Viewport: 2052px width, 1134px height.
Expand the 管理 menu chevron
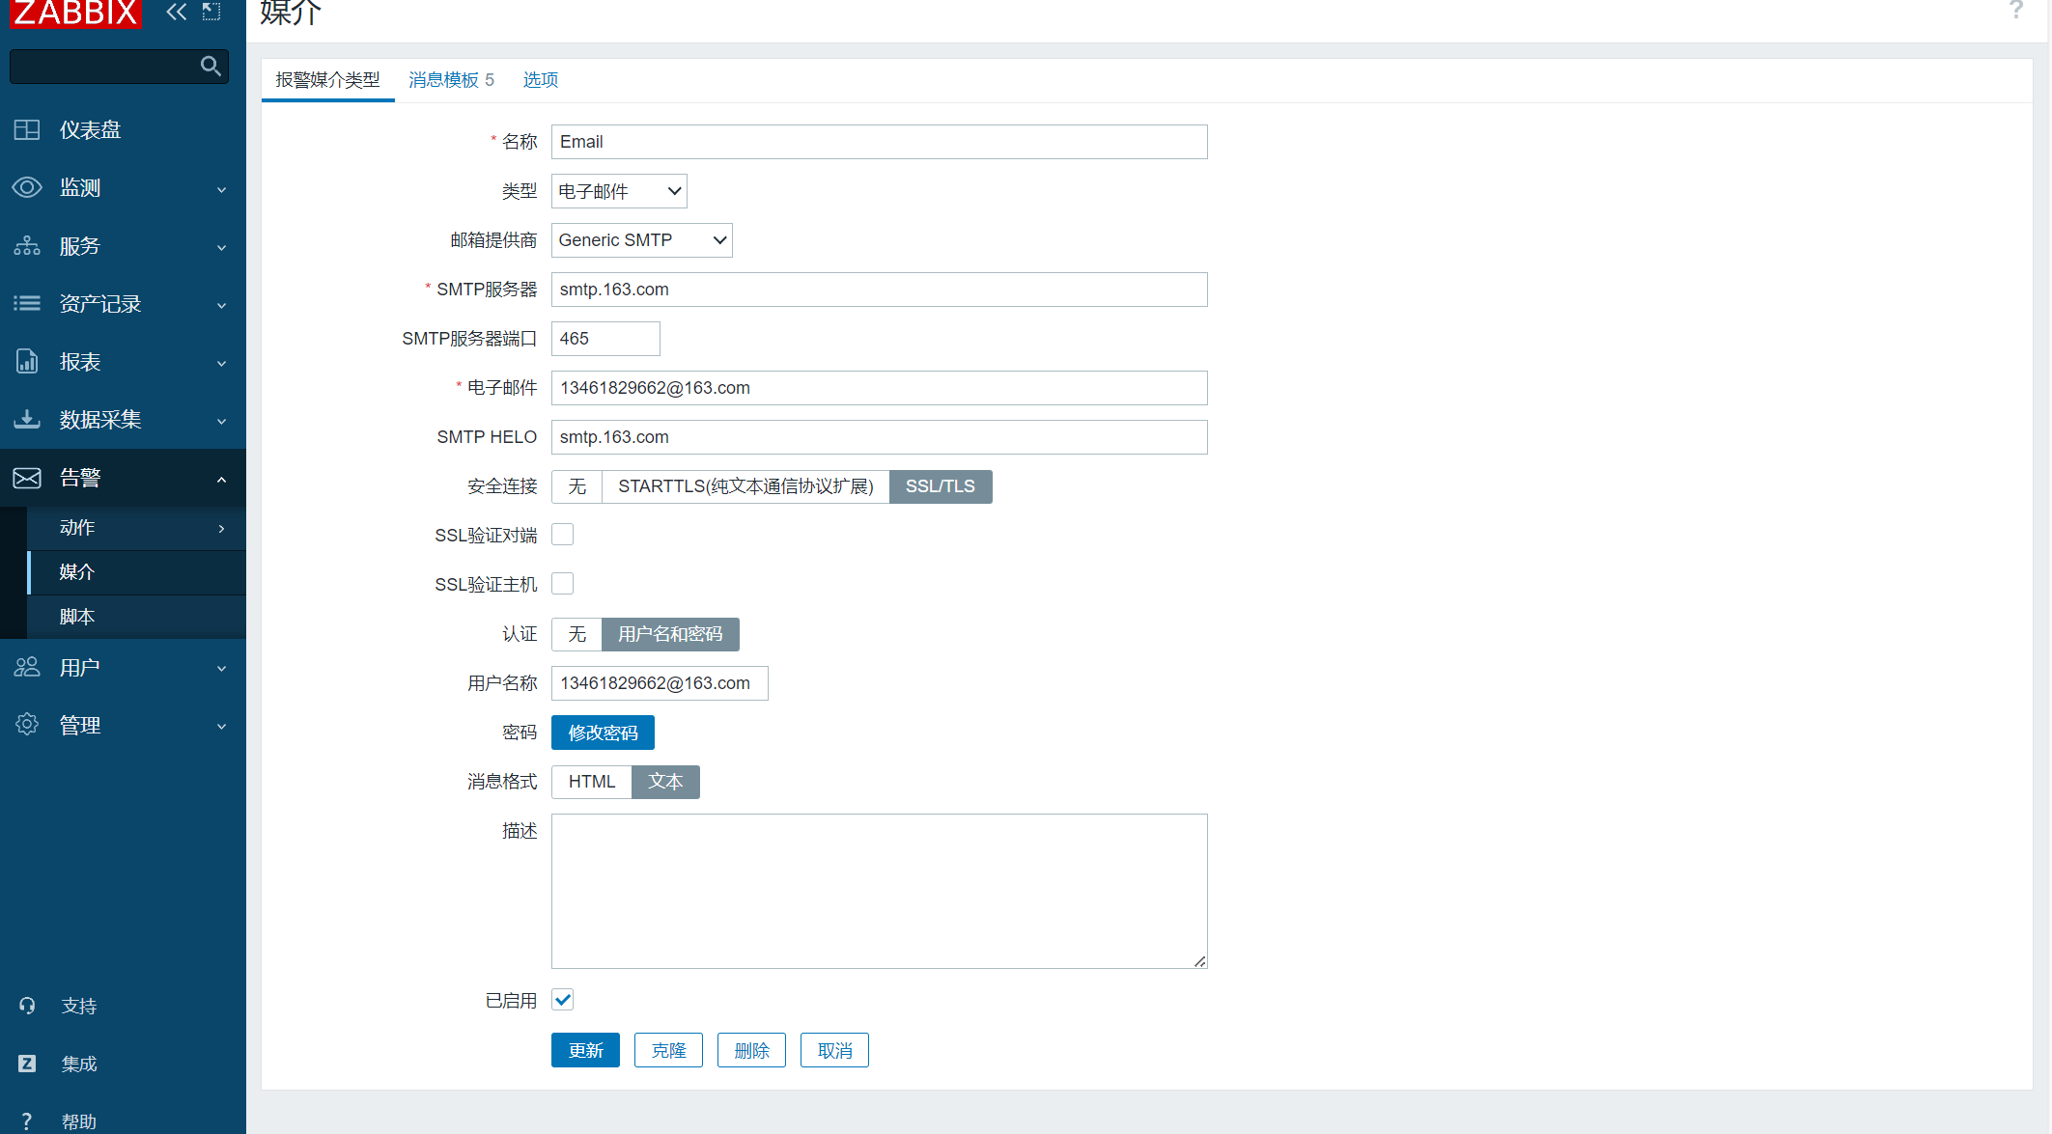point(221,726)
